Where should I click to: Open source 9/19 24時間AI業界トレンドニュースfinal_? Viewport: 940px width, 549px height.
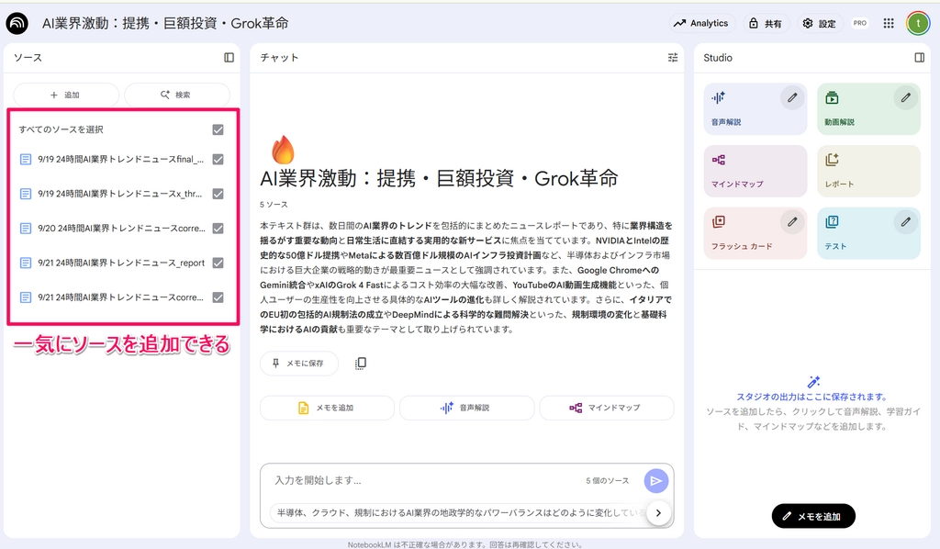coord(120,160)
